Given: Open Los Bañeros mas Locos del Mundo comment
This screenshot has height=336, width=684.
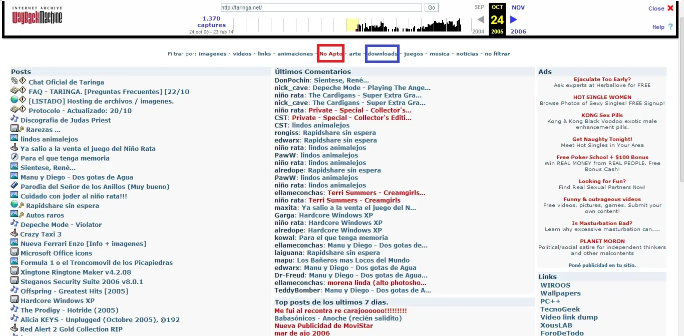Looking at the screenshot, I should click(353, 260).
